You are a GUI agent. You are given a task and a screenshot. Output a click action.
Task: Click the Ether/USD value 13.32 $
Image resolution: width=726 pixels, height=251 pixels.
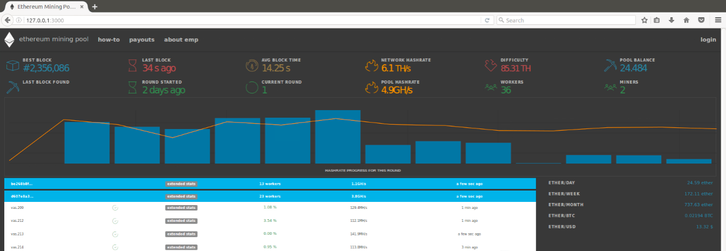tap(704, 227)
